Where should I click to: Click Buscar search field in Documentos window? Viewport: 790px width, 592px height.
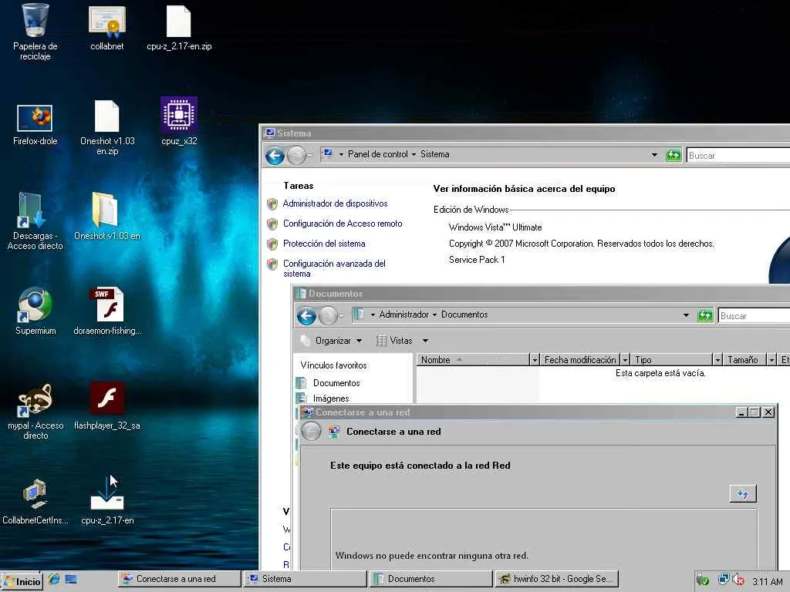[755, 315]
